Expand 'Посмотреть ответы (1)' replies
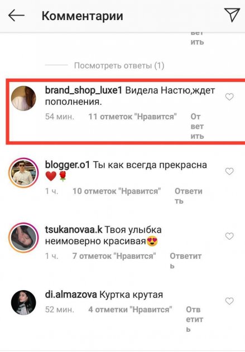Screen dimensions: 245x352 pyautogui.click(x=119, y=66)
